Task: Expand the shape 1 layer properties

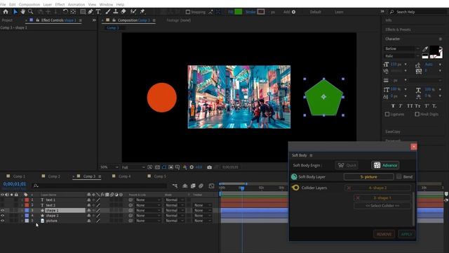Action: pos(22,210)
